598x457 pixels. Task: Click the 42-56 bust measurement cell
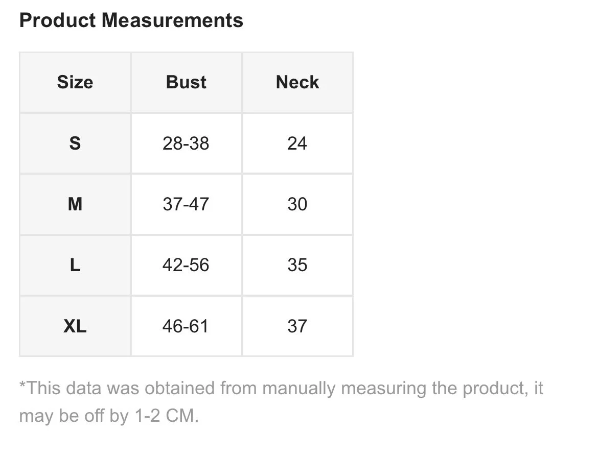(x=186, y=265)
